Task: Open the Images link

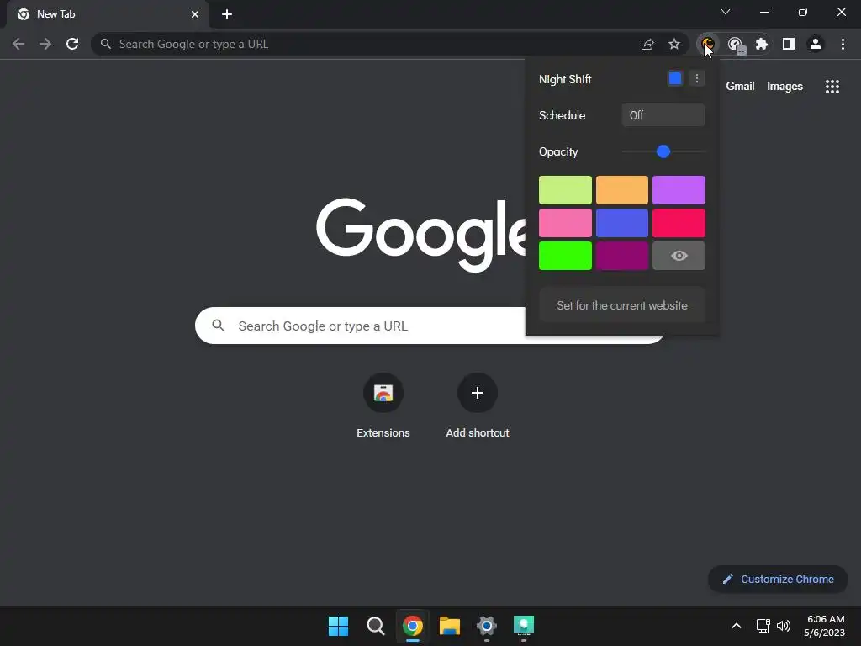Action: click(784, 87)
